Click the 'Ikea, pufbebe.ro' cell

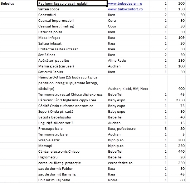pos(128,129)
